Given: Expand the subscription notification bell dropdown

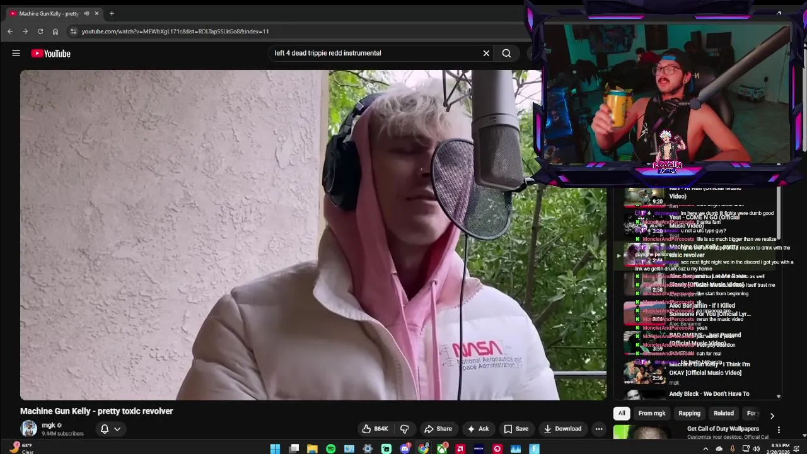Looking at the screenshot, I should coord(110,429).
